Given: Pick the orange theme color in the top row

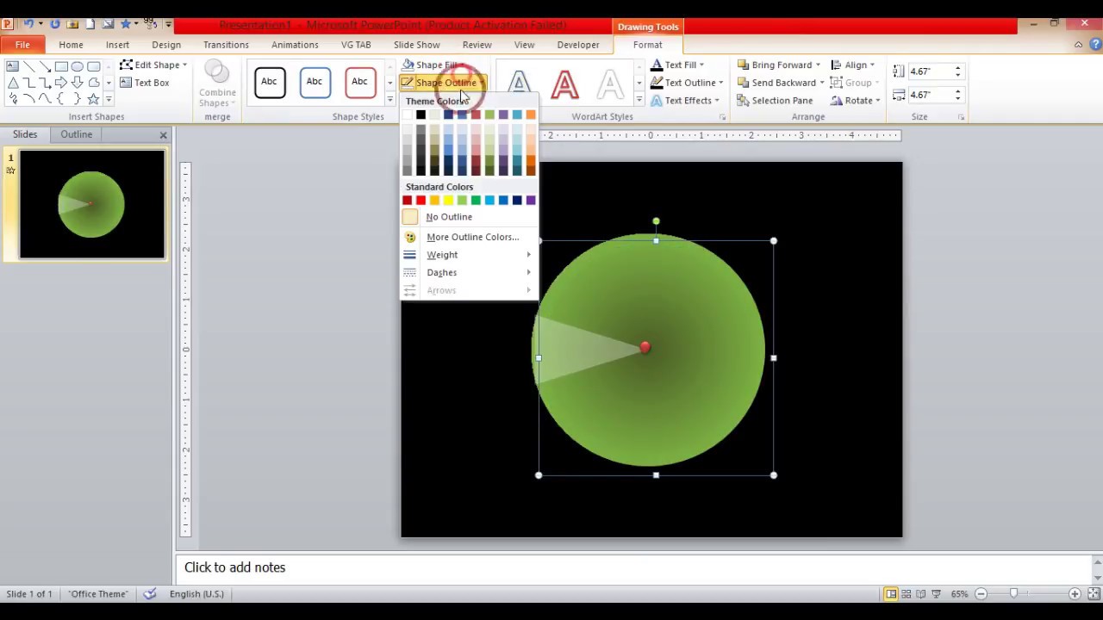Looking at the screenshot, I should tap(531, 115).
